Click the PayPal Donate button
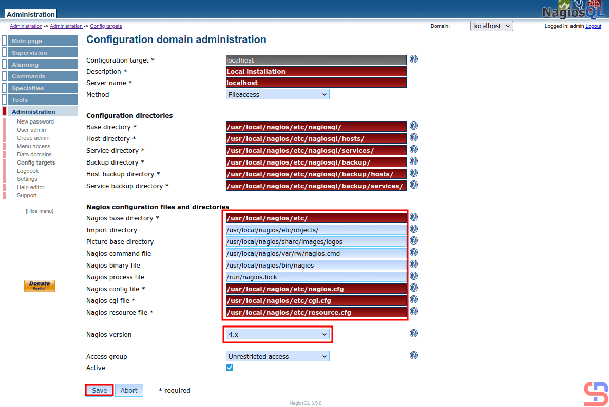Image resolution: width=609 pixels, height=407 pixels. [x=40, y=286]
